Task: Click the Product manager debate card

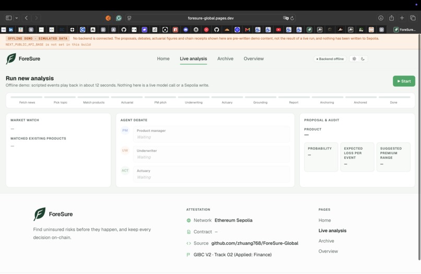Action: click(212, 134)
